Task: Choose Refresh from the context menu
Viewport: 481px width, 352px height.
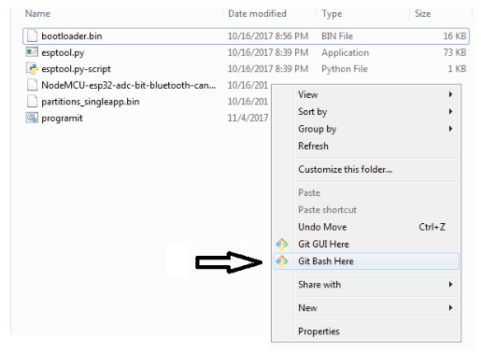Action: pyautogui.click(x=366, y=146)
